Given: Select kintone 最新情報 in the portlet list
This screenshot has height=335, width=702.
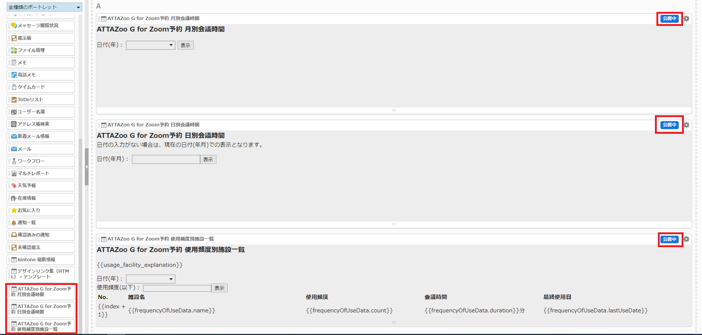Looking at the screenshot, I should 36,260.
